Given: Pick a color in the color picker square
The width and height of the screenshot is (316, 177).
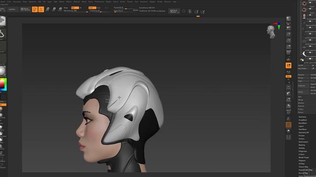Looking at the screenshot, I should [3, 85].
